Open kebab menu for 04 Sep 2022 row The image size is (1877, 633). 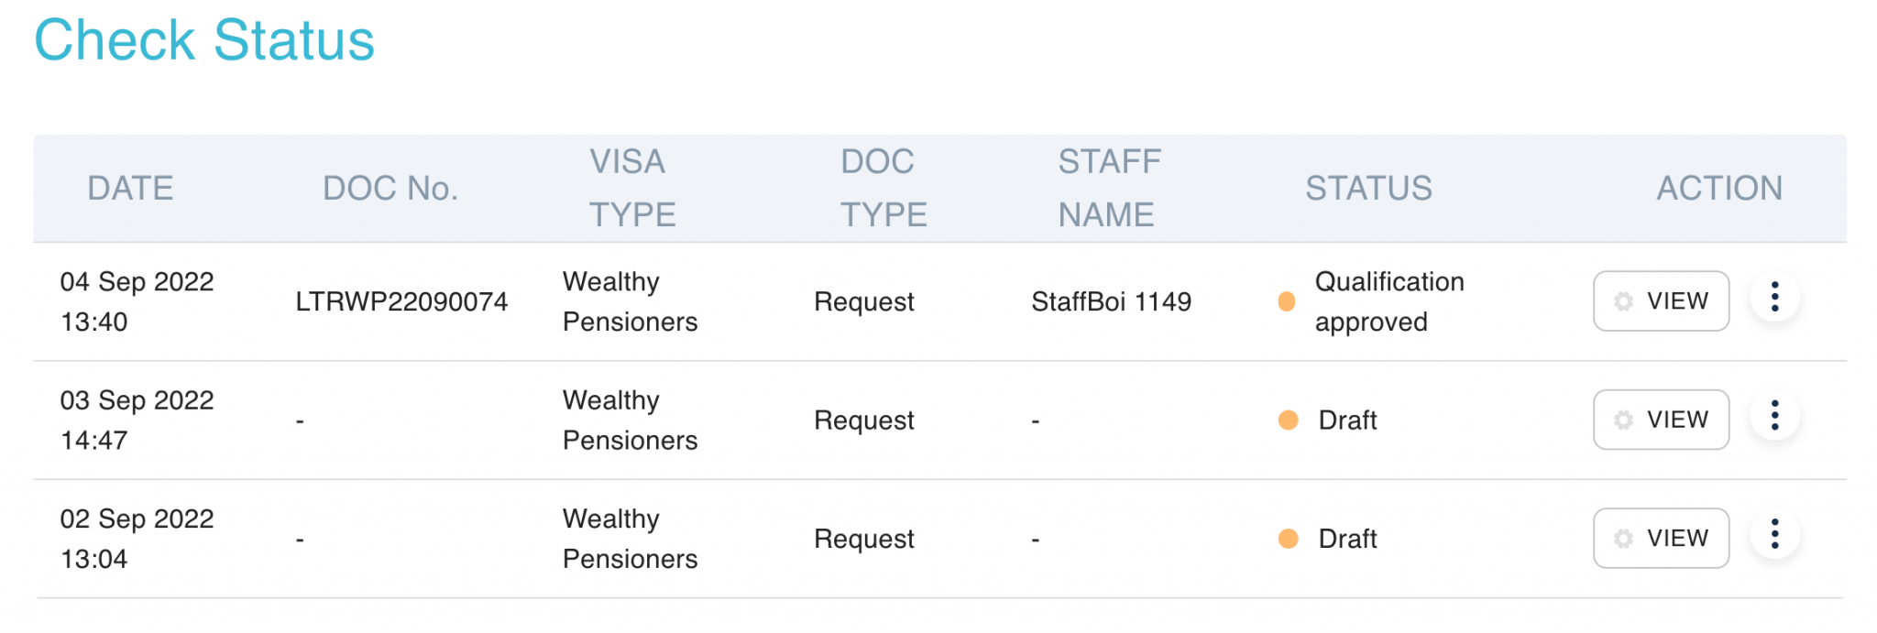click(1774, 297)
